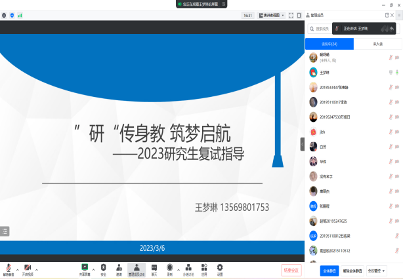This screenshot has height=279, width=403.
Task: Open Breakout Rooms (分组讨论) icon
Action: pos(188,268)
